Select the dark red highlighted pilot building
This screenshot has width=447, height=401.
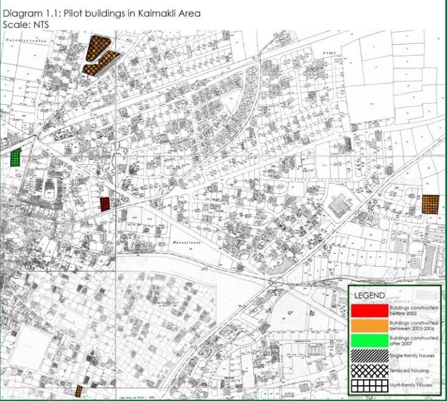105,204
